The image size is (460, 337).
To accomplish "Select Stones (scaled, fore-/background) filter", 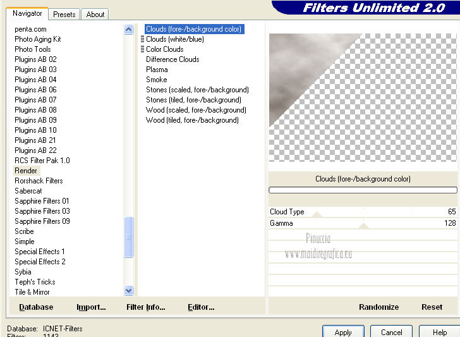I will (x=197, y=90).
